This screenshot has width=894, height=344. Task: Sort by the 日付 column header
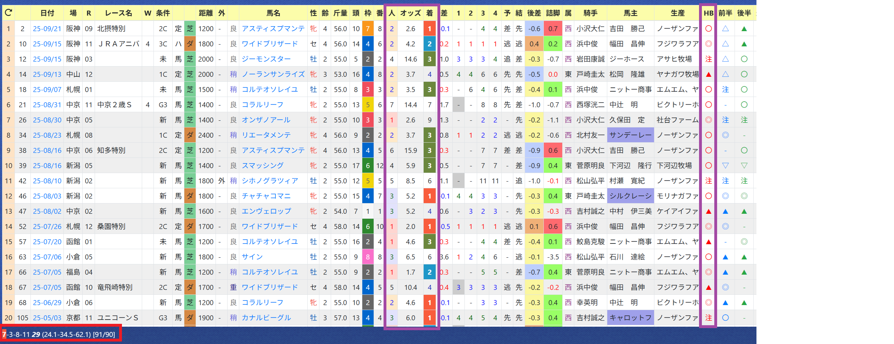(x=47, y=13)
